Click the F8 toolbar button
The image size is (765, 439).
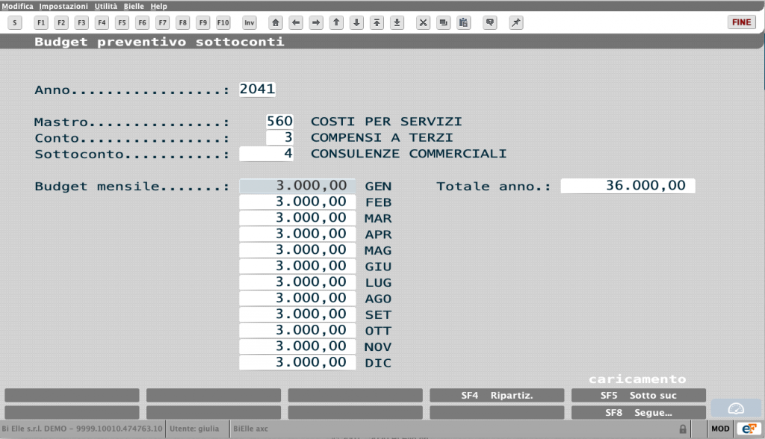pos(182,22)
